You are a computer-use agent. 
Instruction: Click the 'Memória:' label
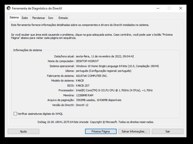[69, 95]
